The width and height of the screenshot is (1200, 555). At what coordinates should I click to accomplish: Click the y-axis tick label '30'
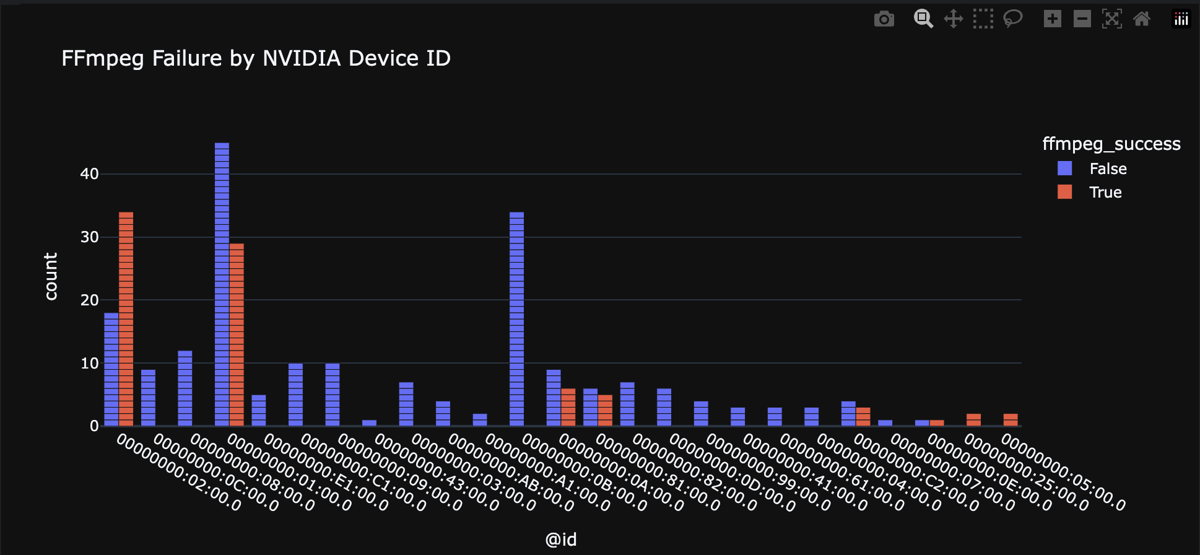pos(89,237)
